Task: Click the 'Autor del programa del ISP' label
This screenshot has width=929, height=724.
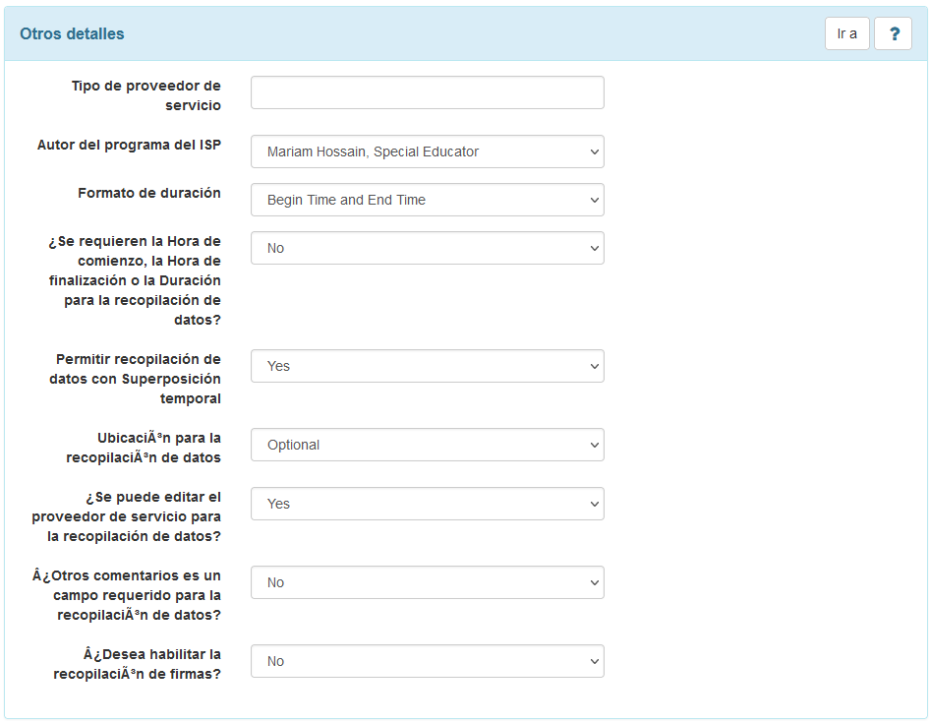Action: click(x=129, y=145)
